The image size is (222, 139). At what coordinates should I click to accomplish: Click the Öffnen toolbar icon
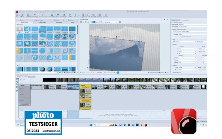22,15
